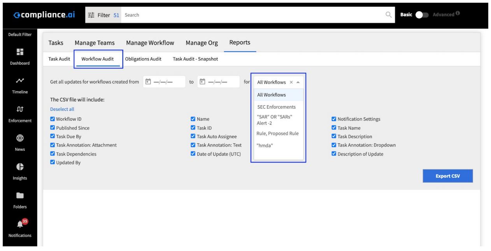
Task: Switch to the Reports tab
Action: [240, 43]
